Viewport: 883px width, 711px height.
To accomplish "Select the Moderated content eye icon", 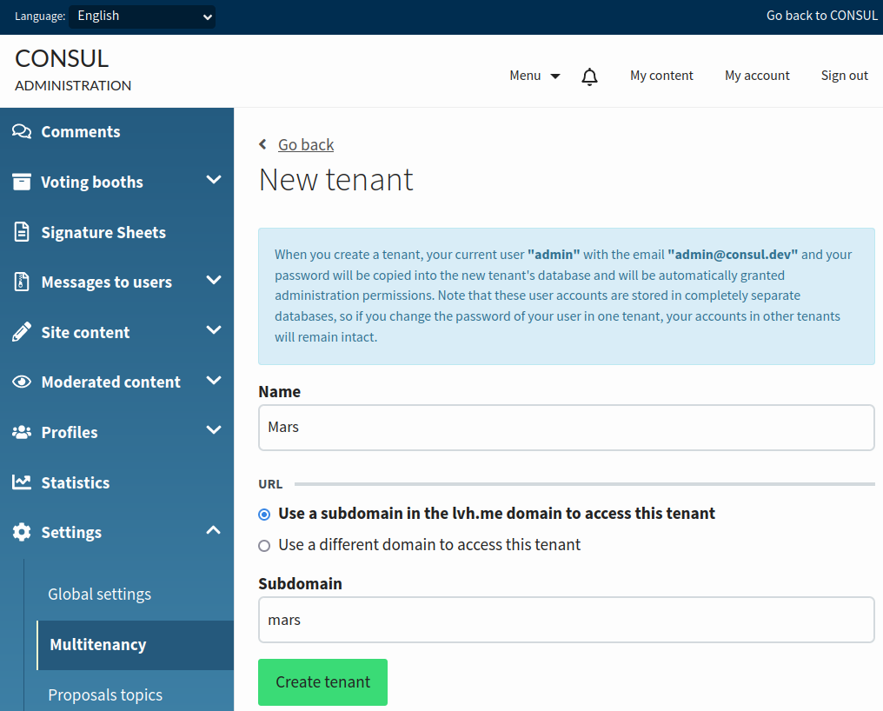I will pyautogui.click(x=20, y=382).
